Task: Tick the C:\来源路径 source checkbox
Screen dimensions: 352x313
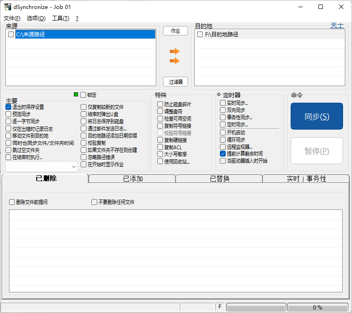Action: [x=11, y=34]
